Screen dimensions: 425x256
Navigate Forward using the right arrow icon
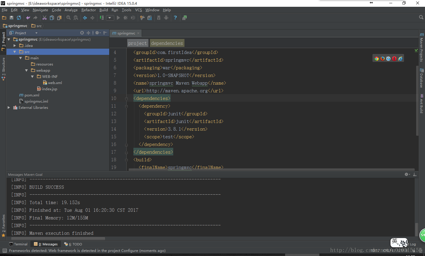(92, 18)
